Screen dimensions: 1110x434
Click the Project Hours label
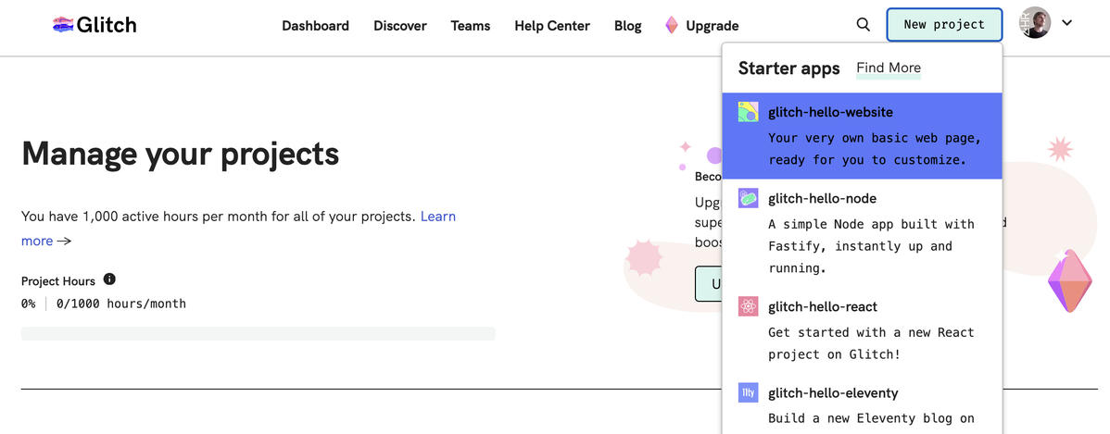click(58, 281)
